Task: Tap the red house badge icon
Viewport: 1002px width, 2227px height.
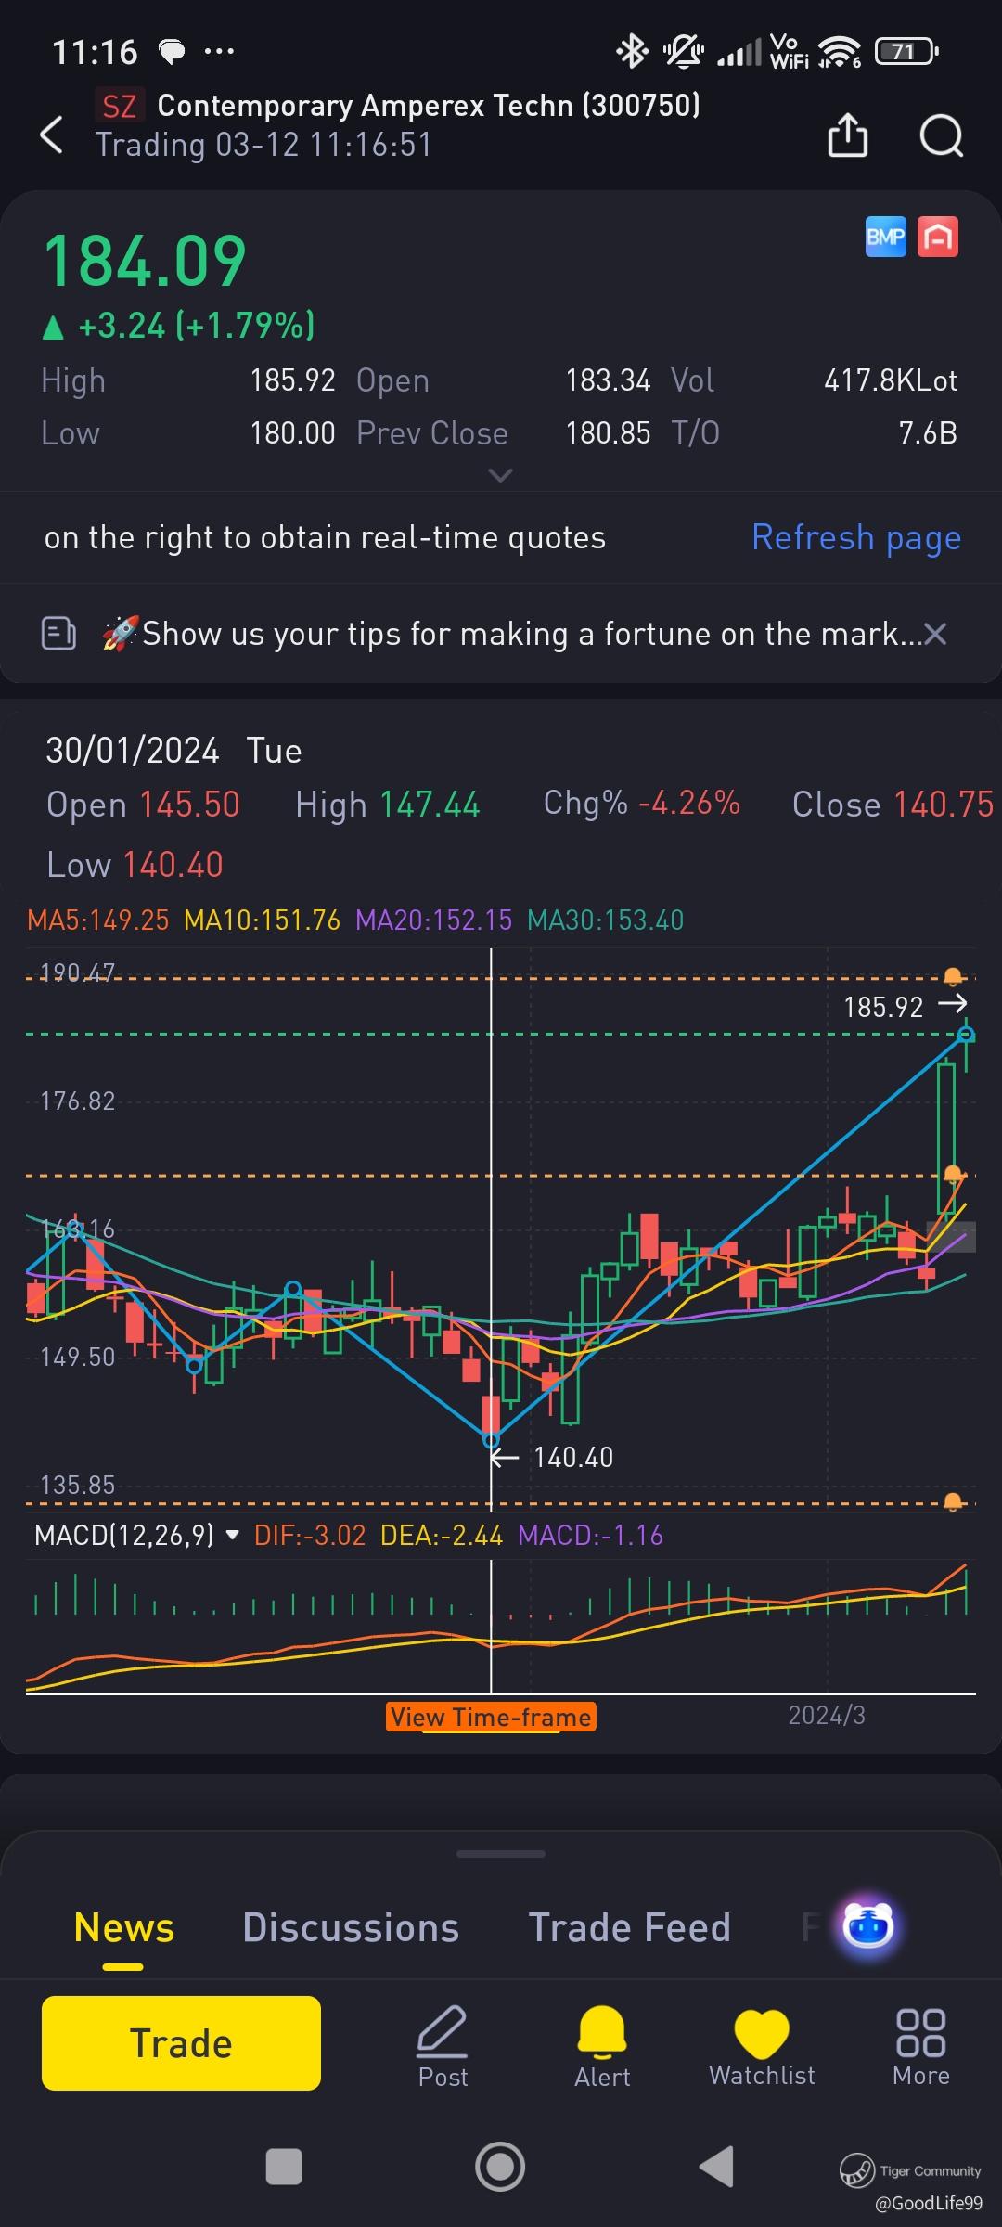Action: coord(938,237)
